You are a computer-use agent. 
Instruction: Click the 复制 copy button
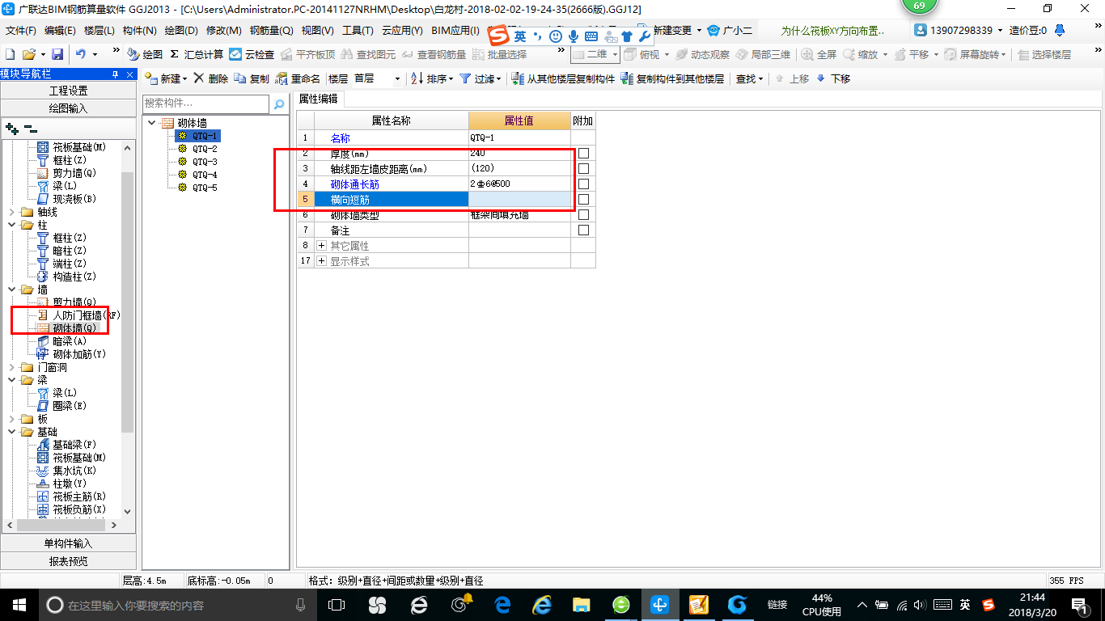[252, 78]
